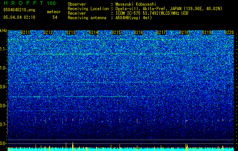Click the meteor echo at the 0218 marker
Screen dimensions: 238x151
tap(186, 121)
